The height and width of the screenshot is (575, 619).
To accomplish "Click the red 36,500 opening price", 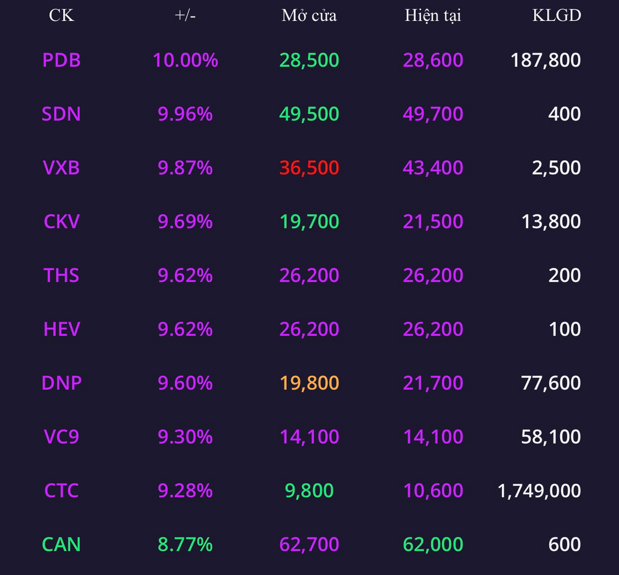I will pos(309,168).
